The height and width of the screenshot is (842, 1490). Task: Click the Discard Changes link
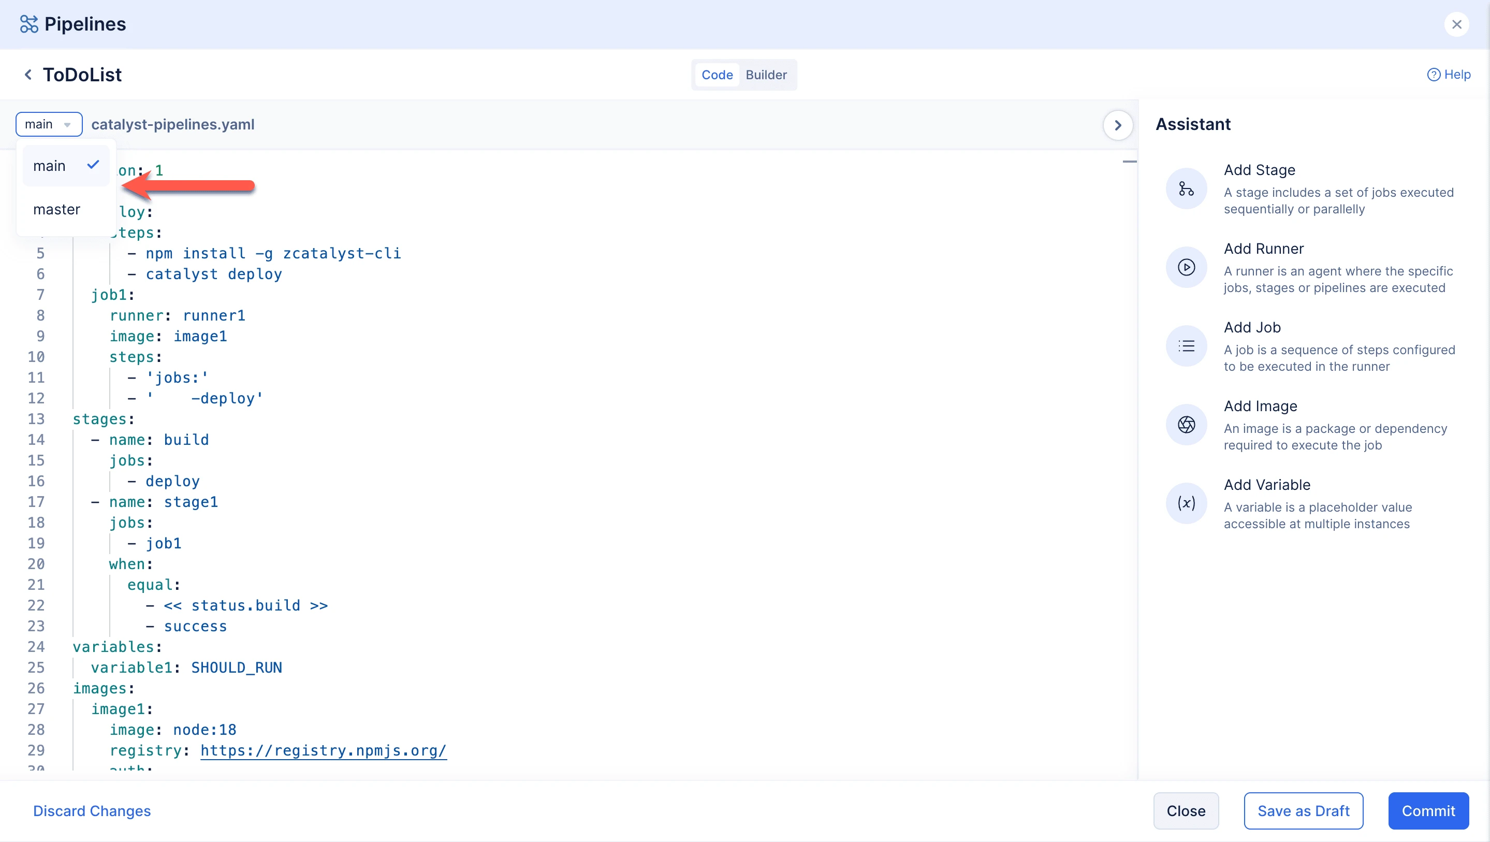click(x=92, y=811)
